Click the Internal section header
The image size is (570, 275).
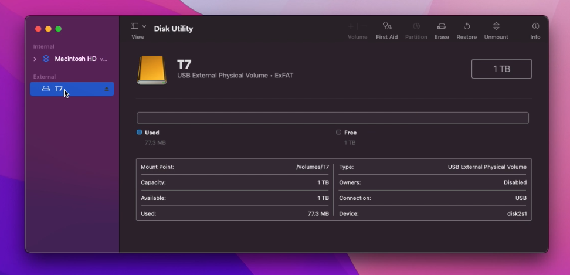(43, 46)
